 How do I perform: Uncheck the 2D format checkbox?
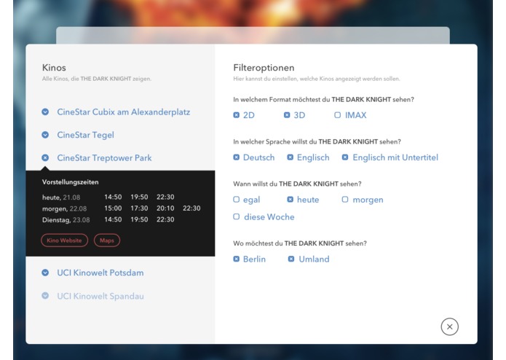(x=237, y=115)
